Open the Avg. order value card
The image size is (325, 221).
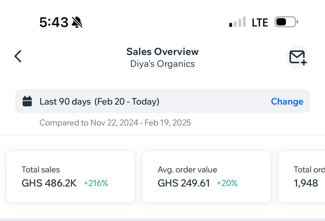(x=206, y=177)
